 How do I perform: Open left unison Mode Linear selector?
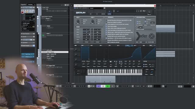(x=87, y=42)
